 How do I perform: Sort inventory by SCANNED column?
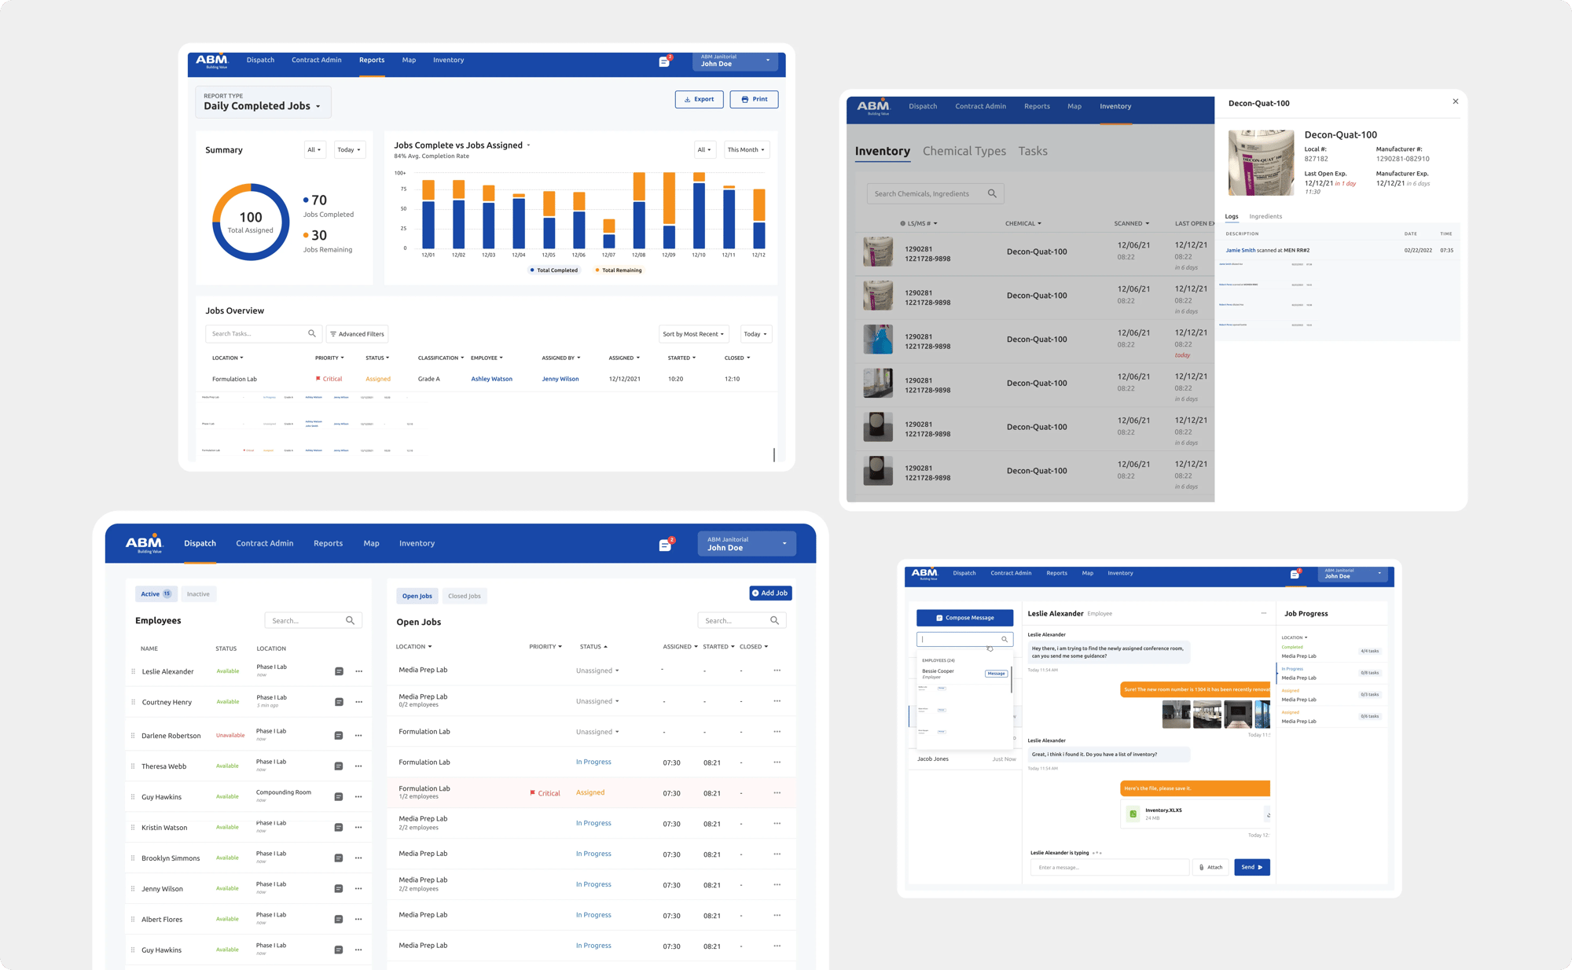pos(1131,223)
